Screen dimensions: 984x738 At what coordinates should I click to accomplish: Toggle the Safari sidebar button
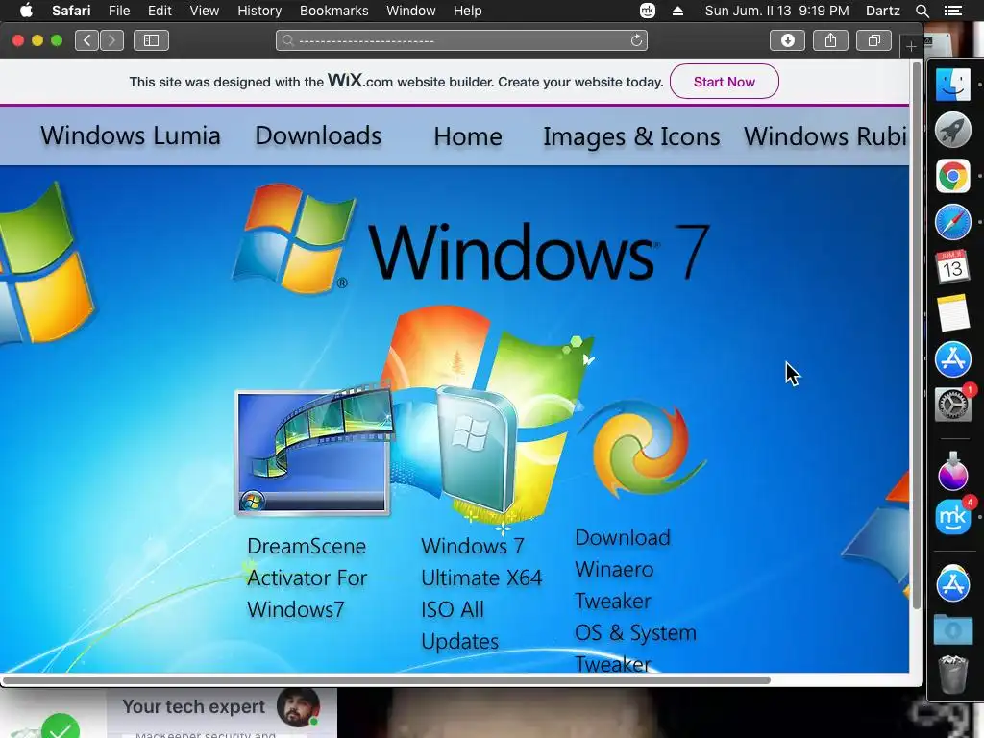coord(151,40)
